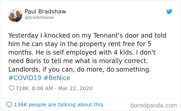This screenshot has height=111, width=181.
Task: Click the word 'Yesterday' in the tweet
Action: click(23, 36)
